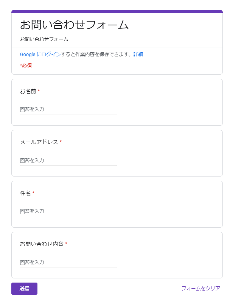244x300 pixels.
Task: Click the red asterisk beside 件名
Action: coord(33,192)
